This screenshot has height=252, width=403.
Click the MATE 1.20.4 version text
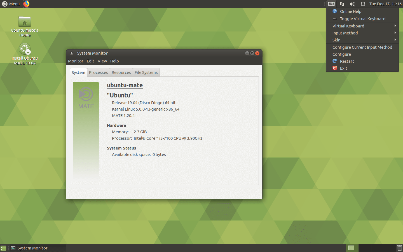pos(123,116)
